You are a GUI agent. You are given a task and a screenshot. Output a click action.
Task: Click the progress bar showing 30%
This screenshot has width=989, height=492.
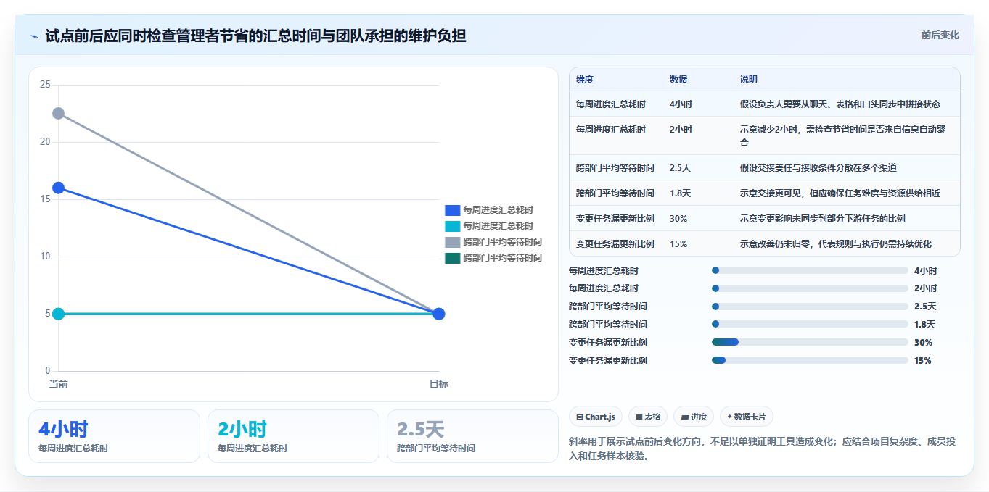coord(810,342)
